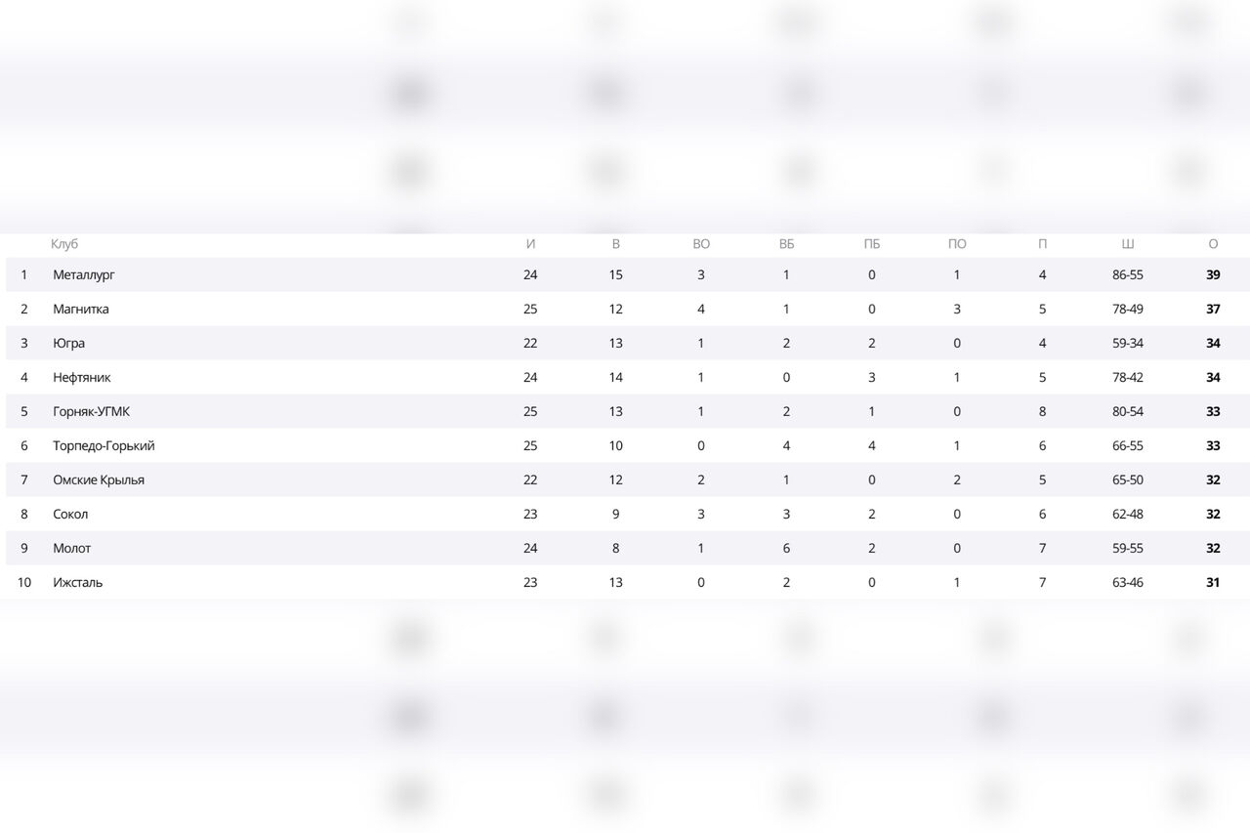Click the Клуб column header
This screenshot has height=833, width=1250.
pos(64,244)
